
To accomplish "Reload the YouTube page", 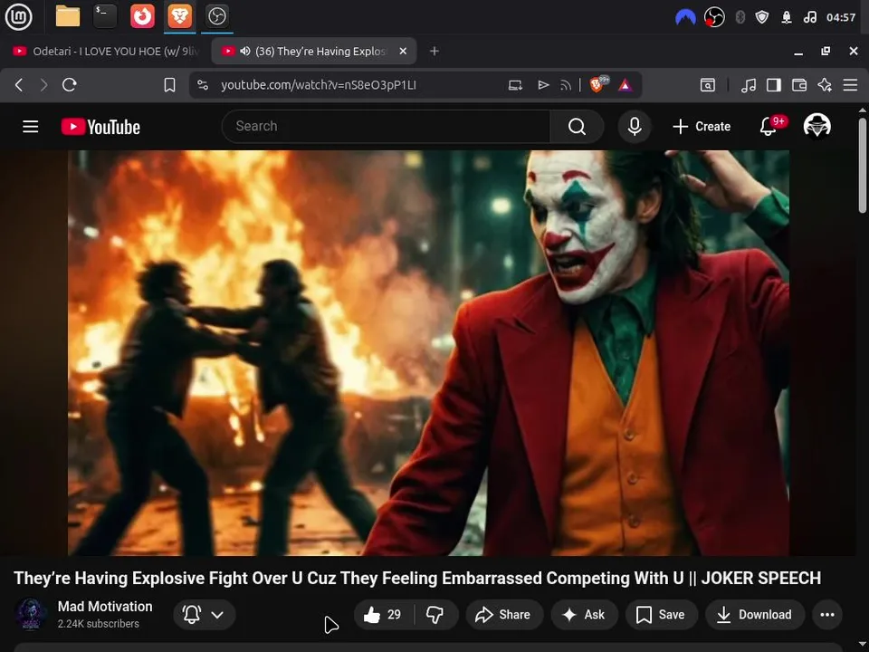I will [70, 85].
